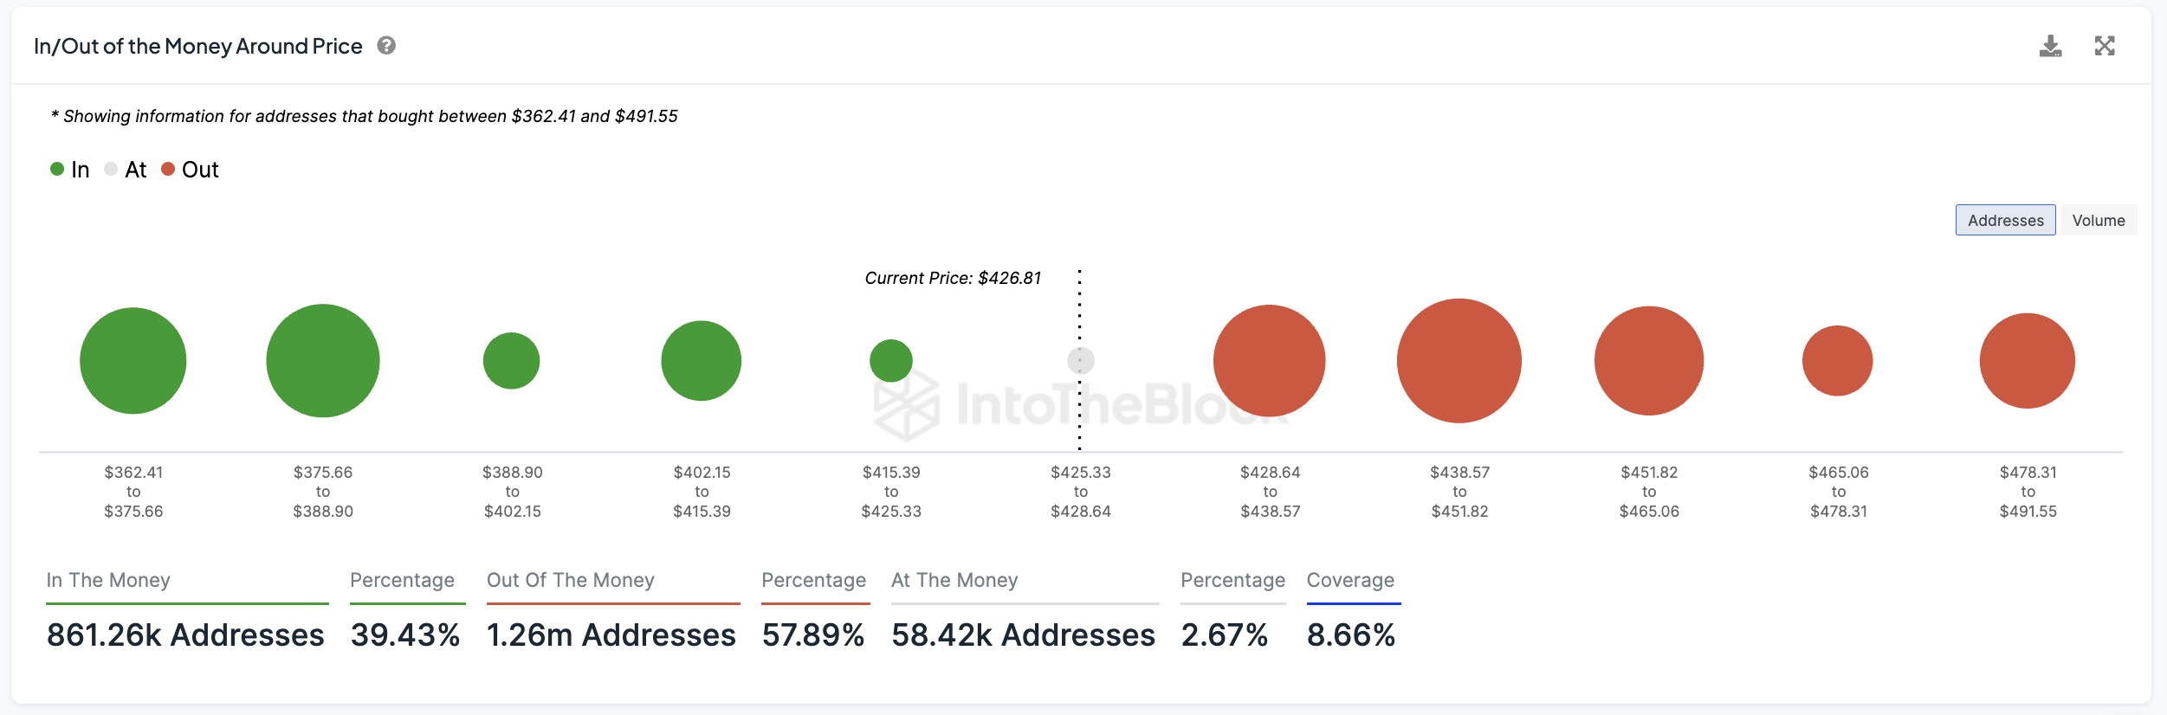Toggle the At legend series
Screen dimensions: 2167x715
[x=126, y=170]
